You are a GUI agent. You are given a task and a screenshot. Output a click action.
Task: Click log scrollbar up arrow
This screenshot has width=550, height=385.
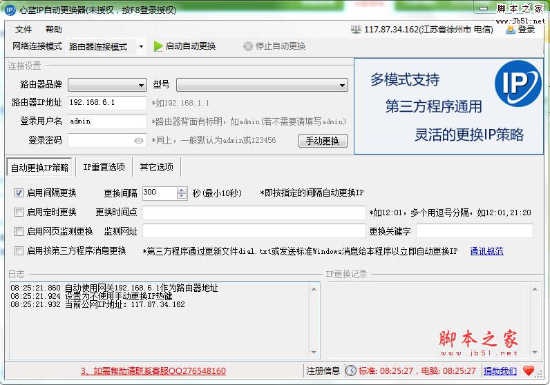[x=314, y=289]
